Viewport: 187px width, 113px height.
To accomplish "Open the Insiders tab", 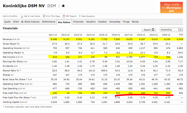I will pos(102,22).
